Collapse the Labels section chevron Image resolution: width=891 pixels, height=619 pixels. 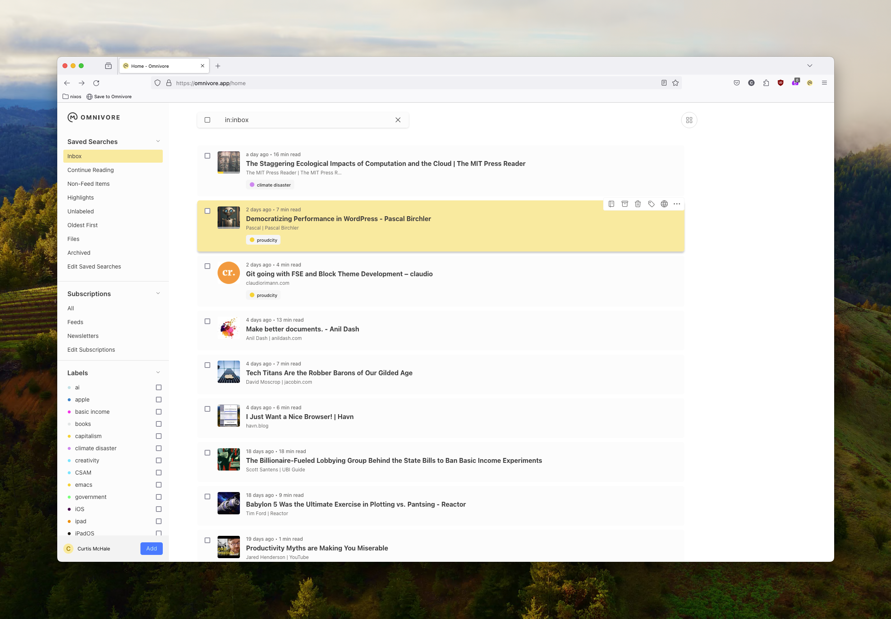(158, 372)
